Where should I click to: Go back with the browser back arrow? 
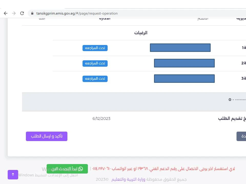(6, 13)
